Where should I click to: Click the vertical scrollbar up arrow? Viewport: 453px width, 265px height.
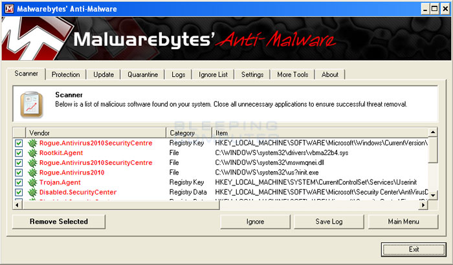click(x=433, y=132)
